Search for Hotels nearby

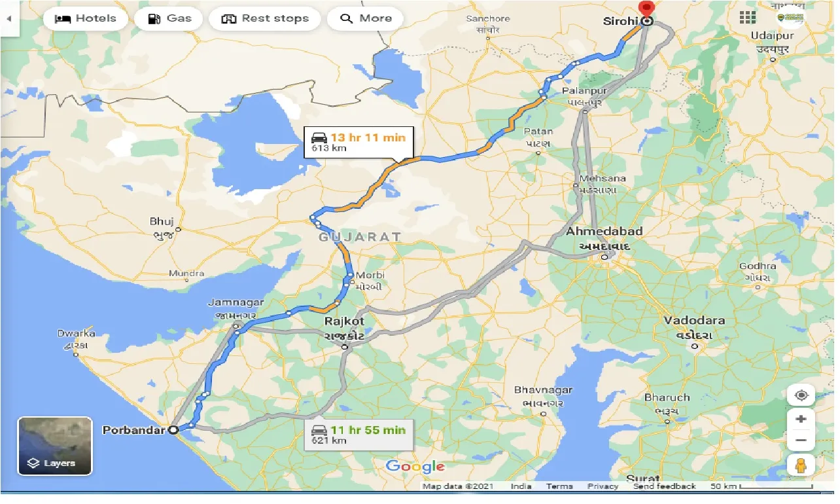pos(85,18)
